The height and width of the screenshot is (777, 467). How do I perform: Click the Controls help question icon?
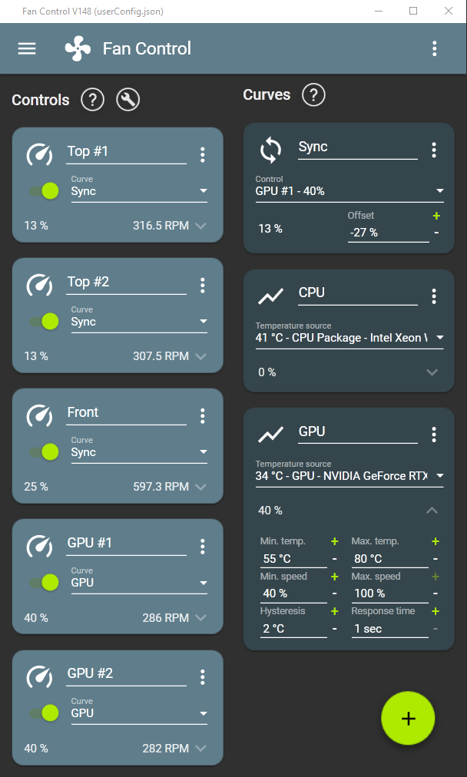point(93,100)
